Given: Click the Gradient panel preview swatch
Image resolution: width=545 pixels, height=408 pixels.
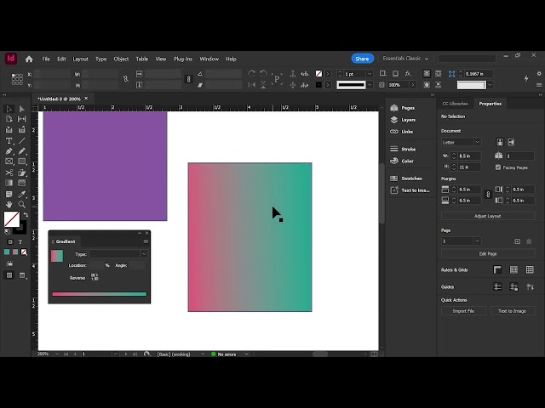Looking at the screenshot, I should click(x=57, y=256).
